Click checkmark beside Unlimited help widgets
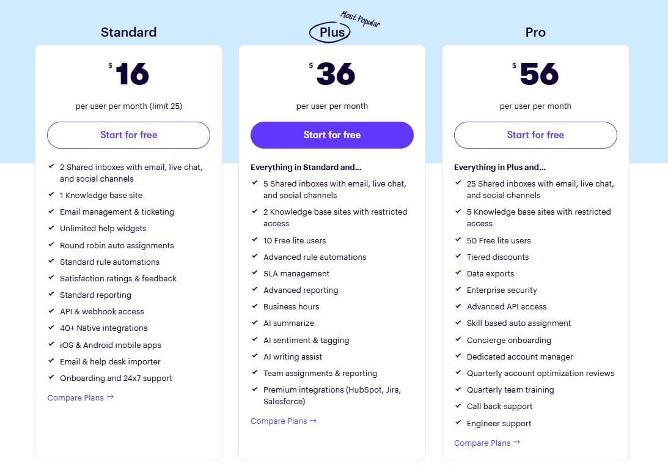Screen dimensions: 668x469 click(x=51, y=228)
